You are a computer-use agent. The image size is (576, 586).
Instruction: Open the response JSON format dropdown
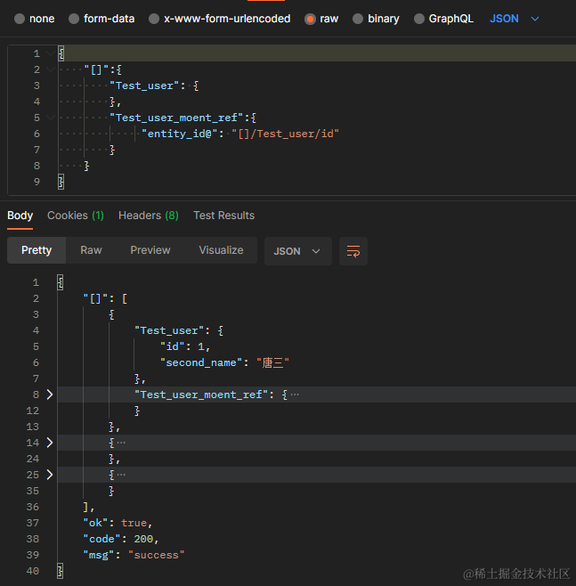click(x=297, y=251)
